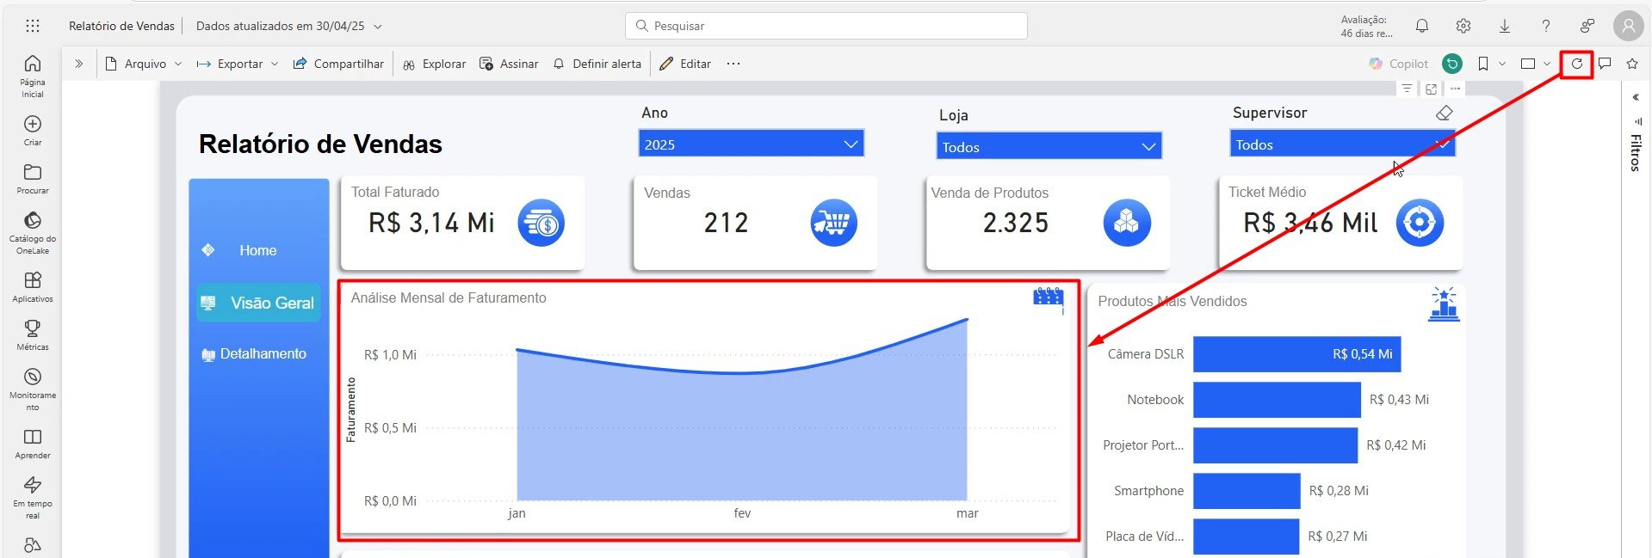
Task: Open Copilot in the toolbar
Action: [x=1398, y=64]
